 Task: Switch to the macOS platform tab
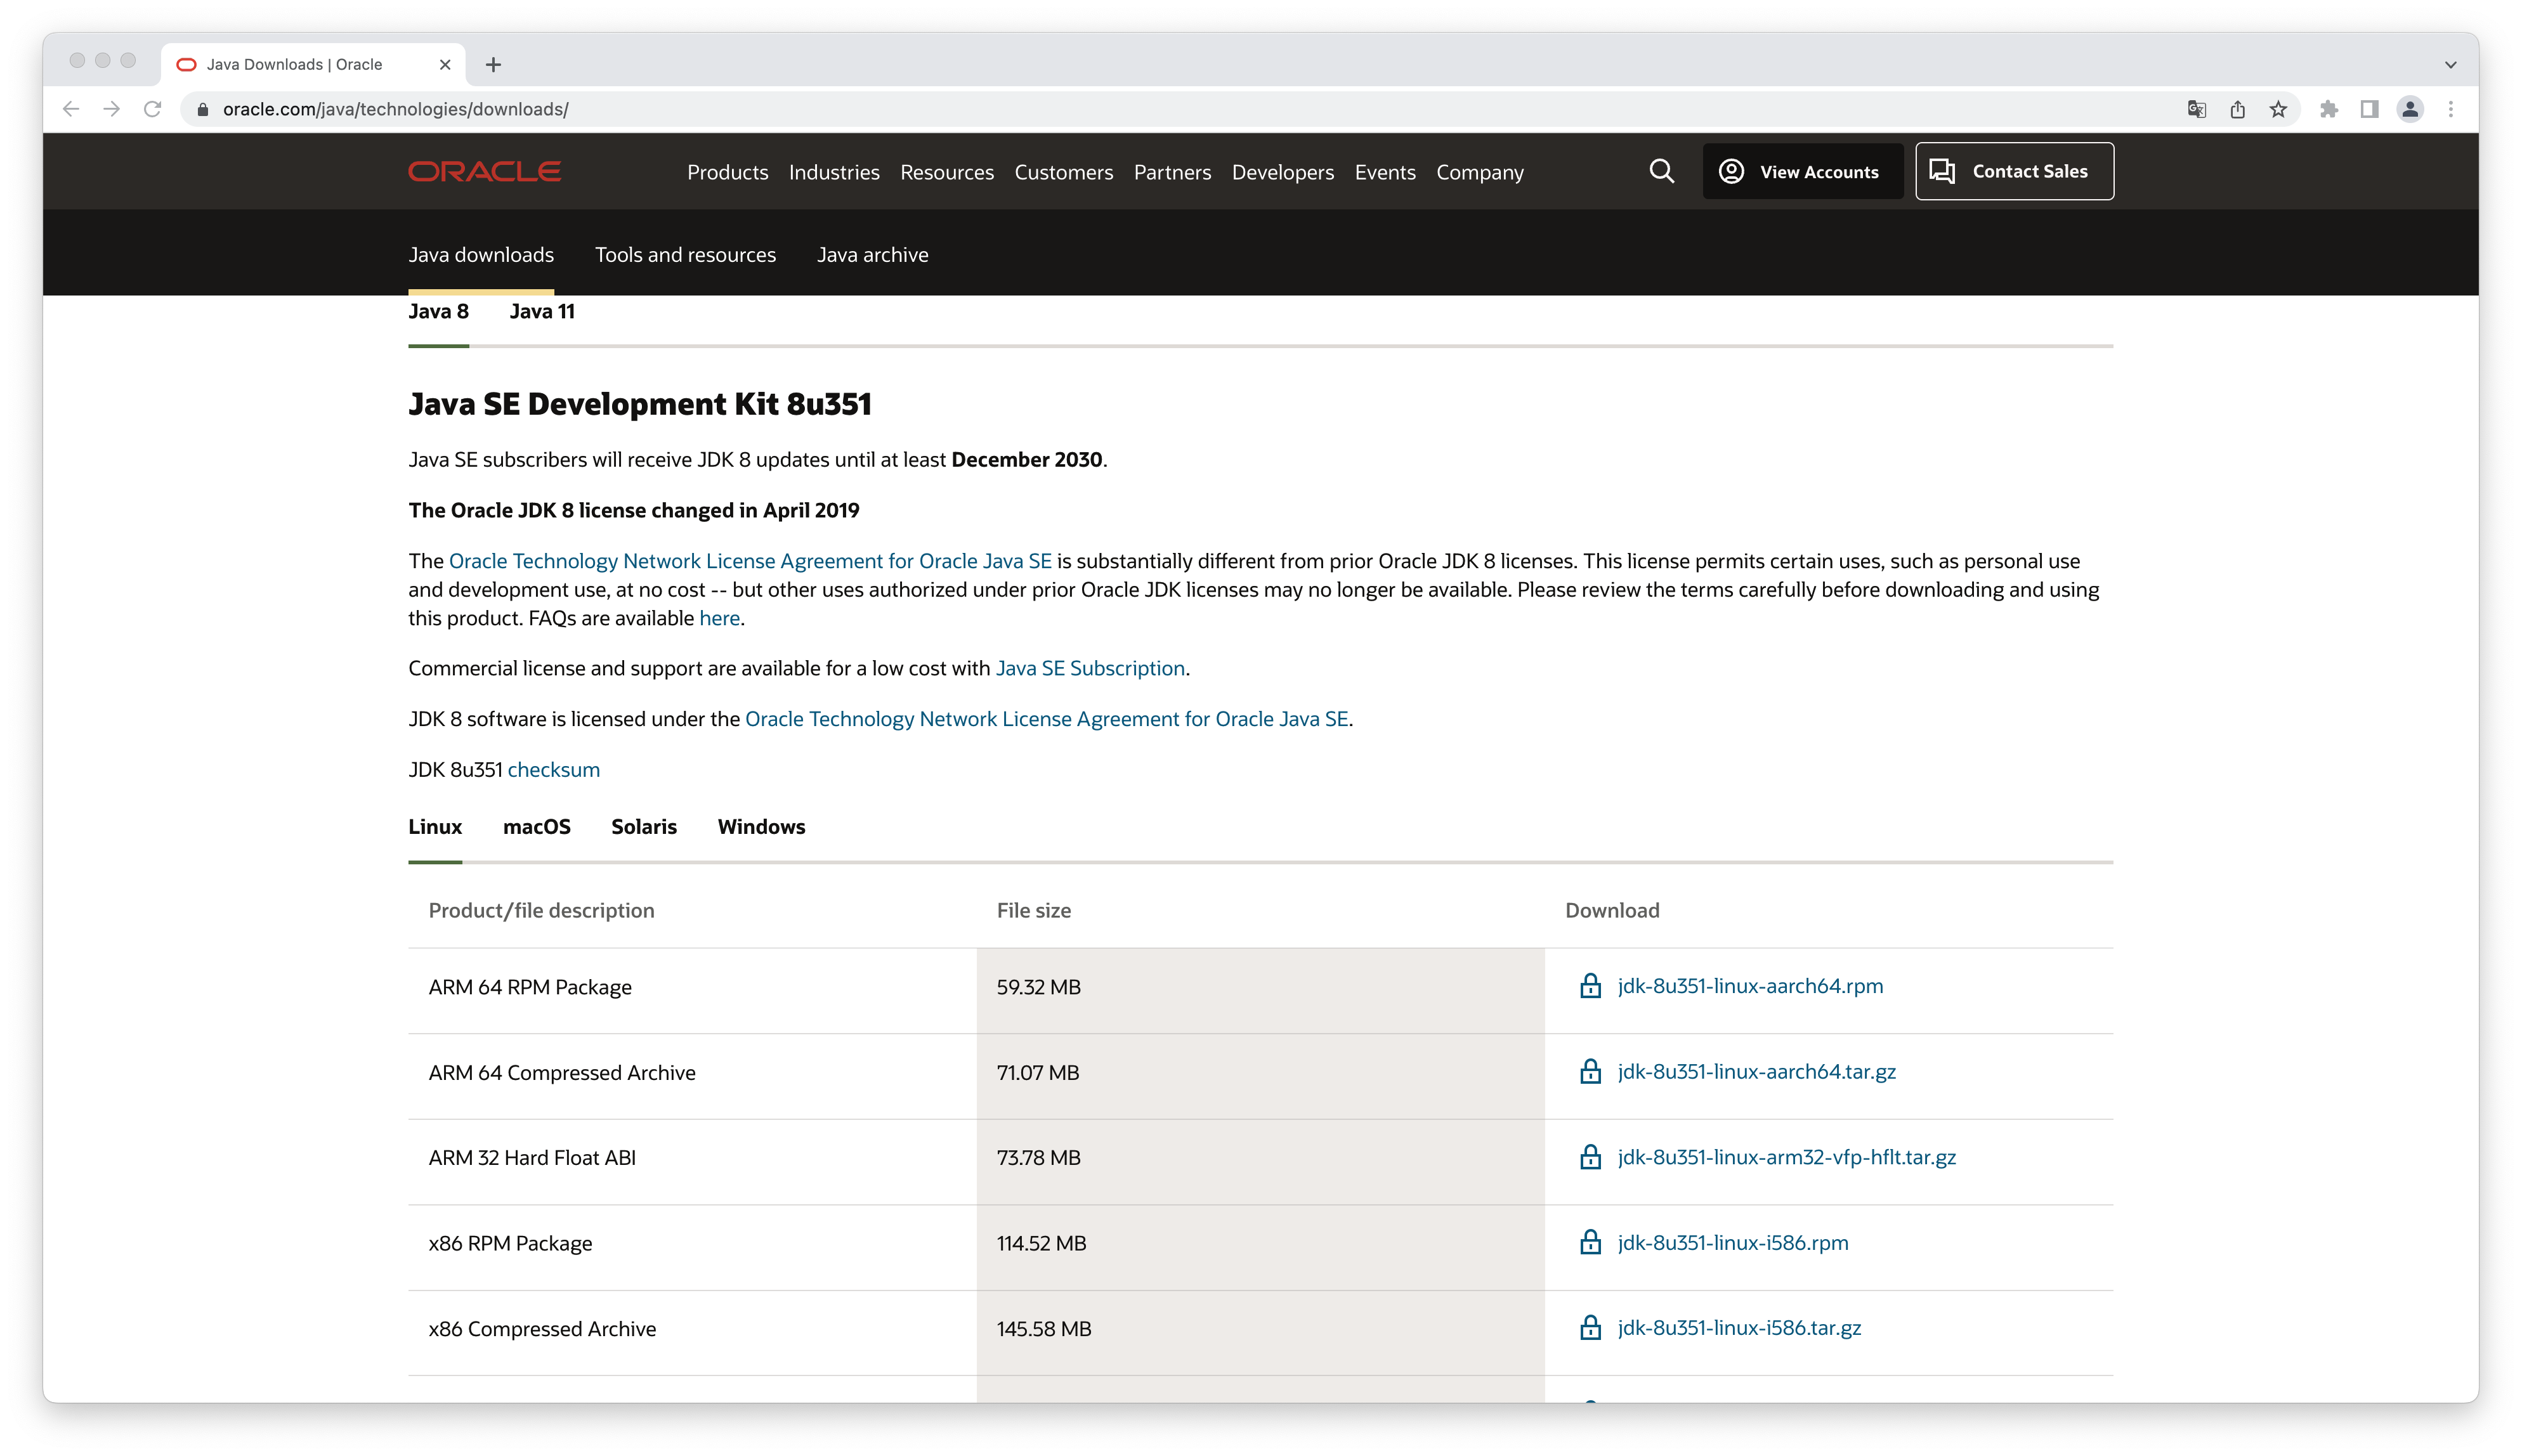[536, 827]
